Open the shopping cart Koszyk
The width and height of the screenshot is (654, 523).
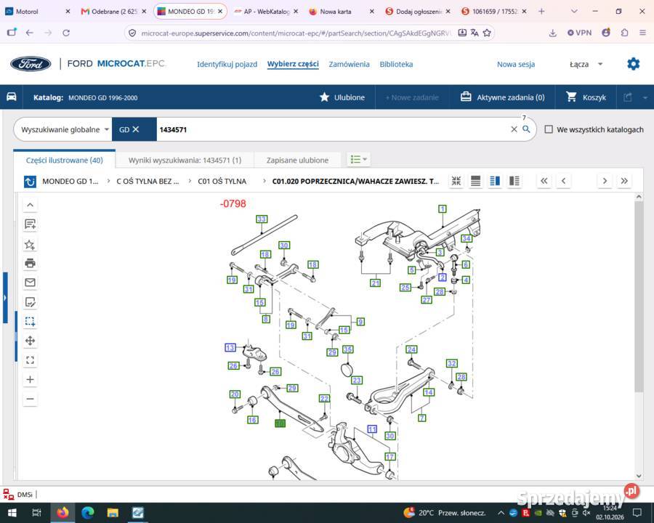586,97
